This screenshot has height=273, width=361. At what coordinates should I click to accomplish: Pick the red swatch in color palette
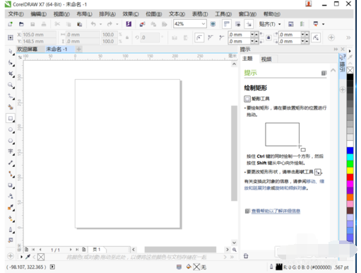tap(350, 177)
